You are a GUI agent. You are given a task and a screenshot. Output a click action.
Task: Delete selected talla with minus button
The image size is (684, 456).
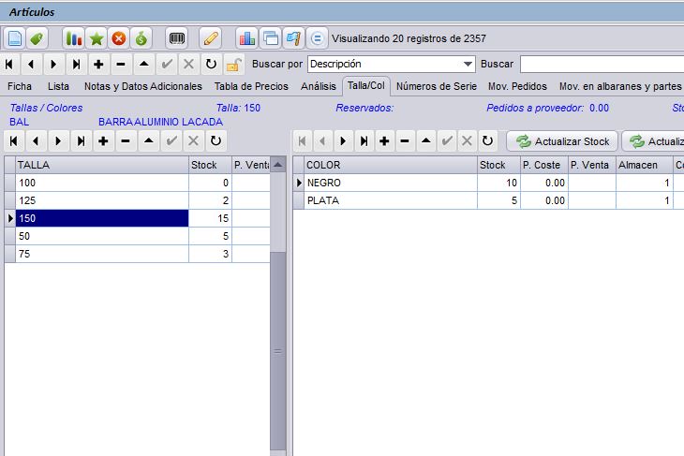click(x=126, y=140)
